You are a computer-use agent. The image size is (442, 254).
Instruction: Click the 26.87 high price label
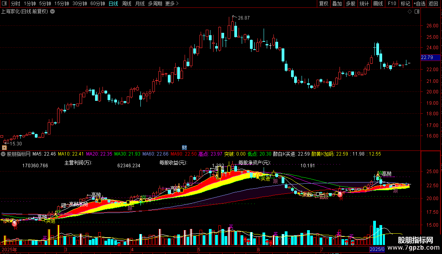244,18
